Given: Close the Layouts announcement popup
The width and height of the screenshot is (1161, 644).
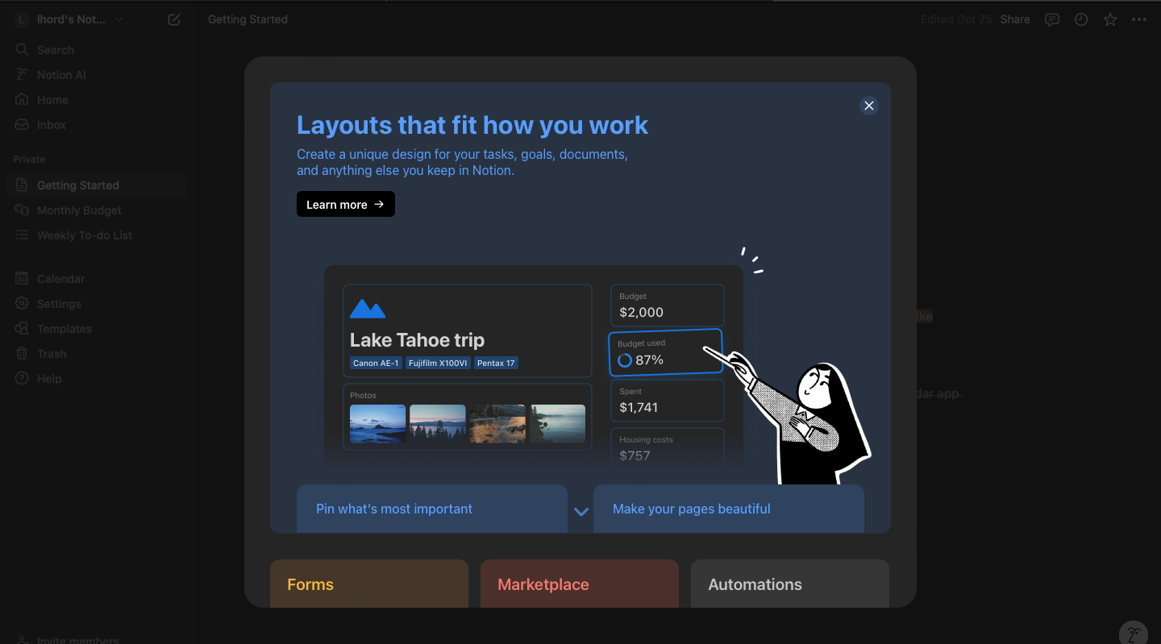Looking at the screenshot, I should point(868,106).
